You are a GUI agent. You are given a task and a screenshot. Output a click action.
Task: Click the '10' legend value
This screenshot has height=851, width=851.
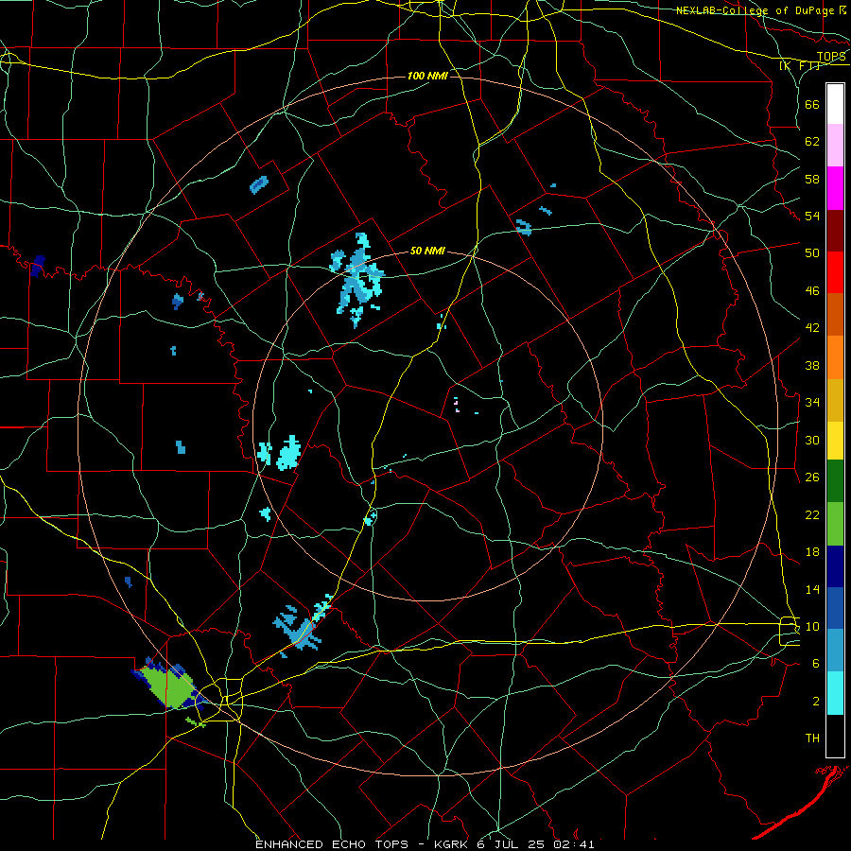(x=812, y=626)
